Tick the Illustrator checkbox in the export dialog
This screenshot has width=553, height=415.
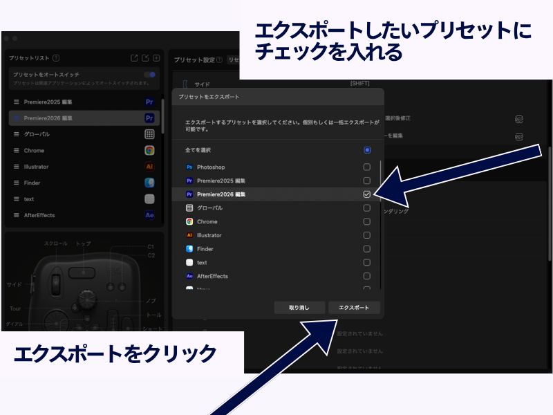367,235
